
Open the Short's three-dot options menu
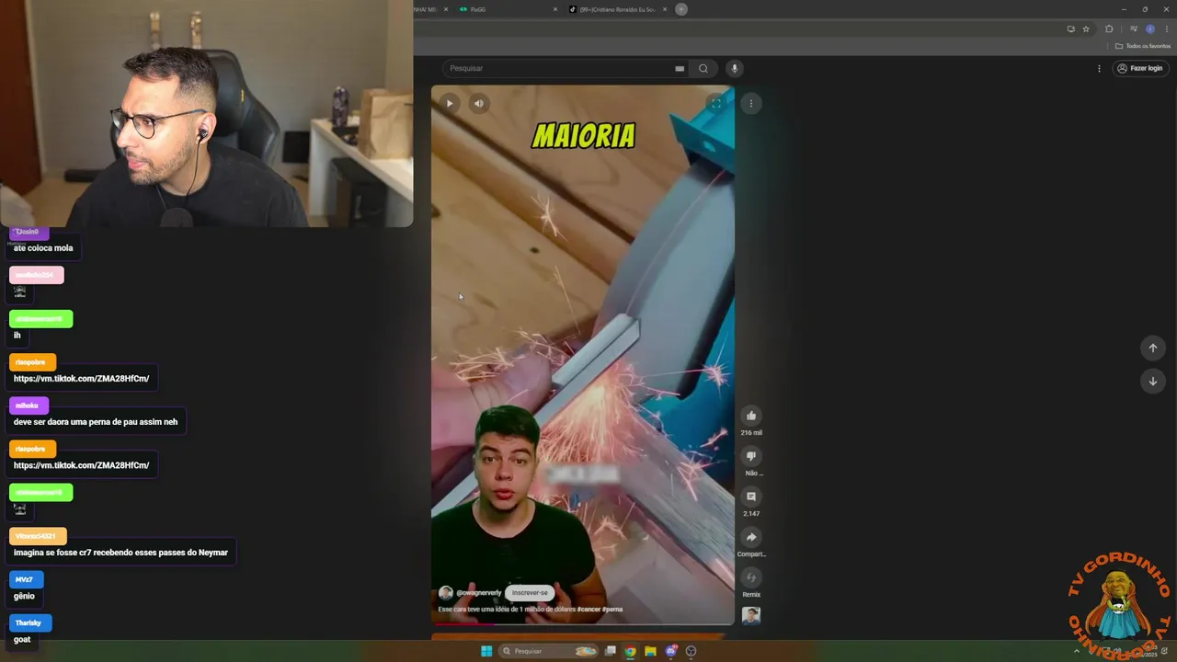[x=750, y=103]
